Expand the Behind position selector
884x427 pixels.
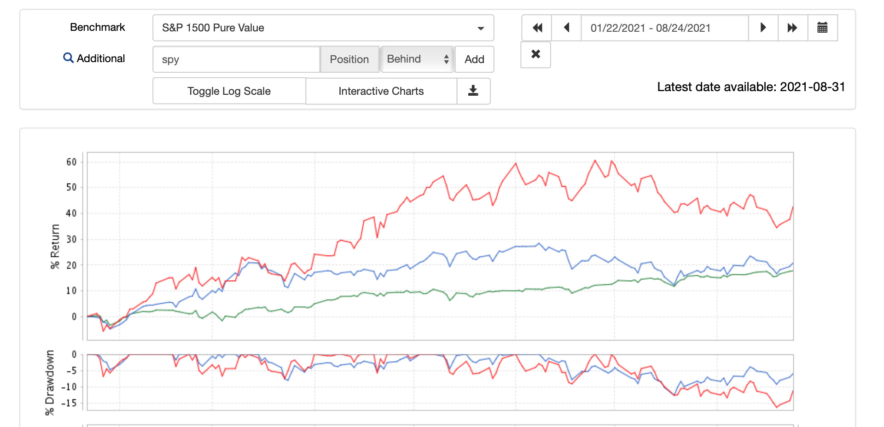tap(417, 59)
